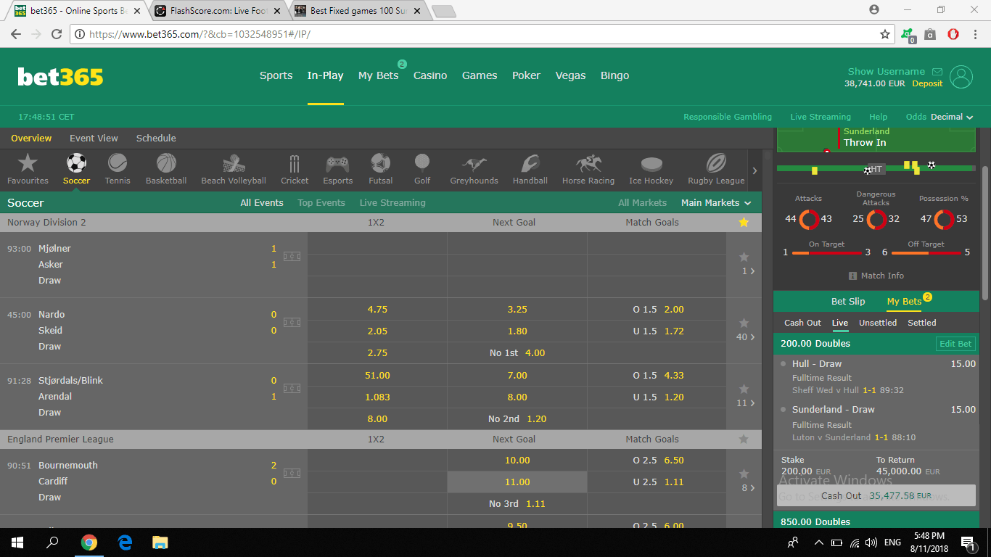Open the Favourites star icon
991x557 pixels.
pyautogui.click(x=28, y=162)
